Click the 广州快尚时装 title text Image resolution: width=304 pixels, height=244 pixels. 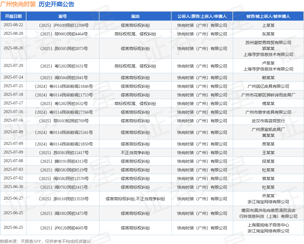(x=18, y=4)
